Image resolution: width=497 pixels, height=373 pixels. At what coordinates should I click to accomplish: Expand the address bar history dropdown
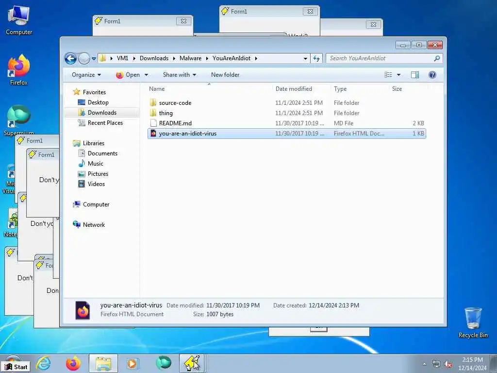pyautogui.click(x=305, y=58)
